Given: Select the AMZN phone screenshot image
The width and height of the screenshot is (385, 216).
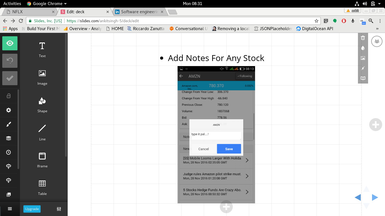Looking at the screenshot, I should click(216, 135).
